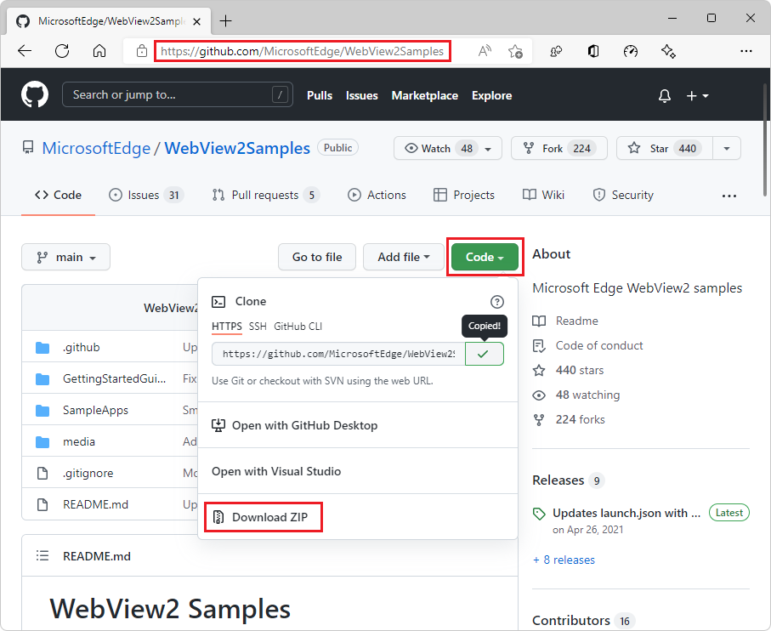This screenshot has height=631, width=771.
Task: Open Browser essentials speedometer icon
Action: 630,51
